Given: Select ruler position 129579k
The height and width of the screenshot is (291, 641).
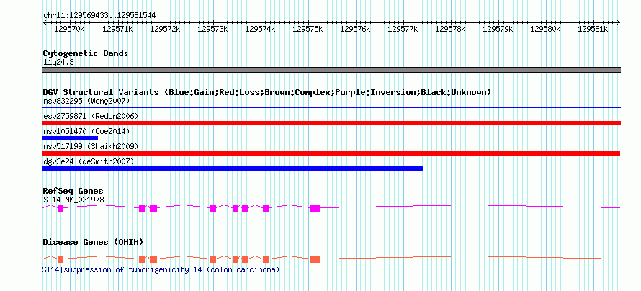Looking at the screenshot, I should [498, 29].
